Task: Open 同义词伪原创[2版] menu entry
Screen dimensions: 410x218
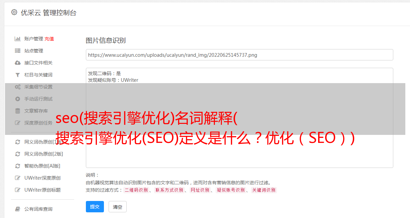Action: [44, 154]
